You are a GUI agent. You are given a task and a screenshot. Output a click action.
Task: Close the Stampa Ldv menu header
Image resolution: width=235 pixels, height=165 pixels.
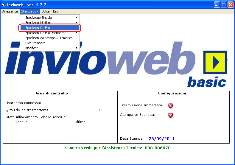(30, 11)
